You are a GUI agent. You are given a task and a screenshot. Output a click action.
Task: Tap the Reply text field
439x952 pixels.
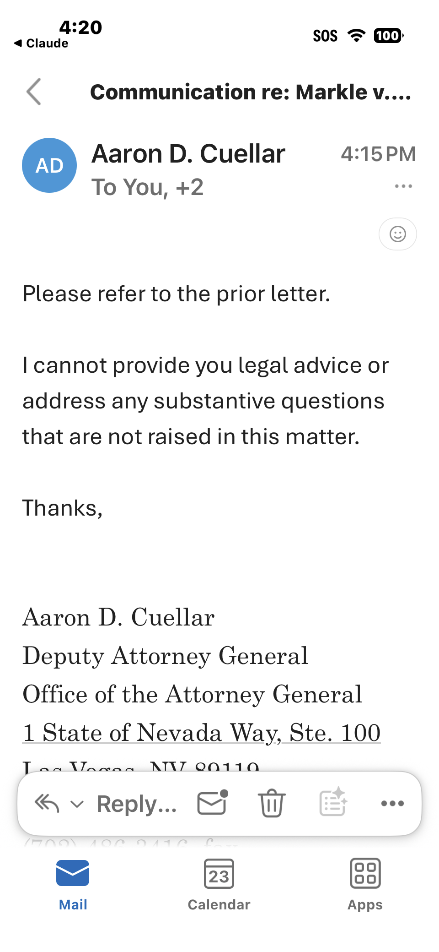[137, 804]
